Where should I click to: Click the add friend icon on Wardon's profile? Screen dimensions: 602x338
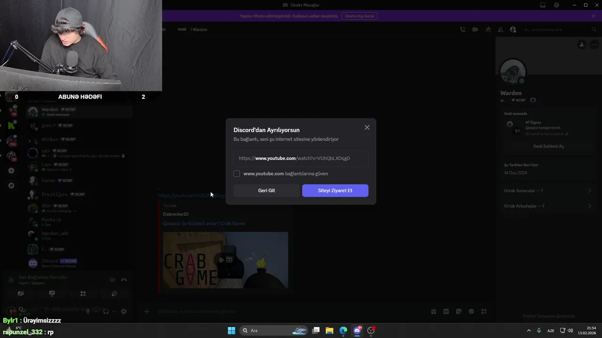(582, 45)
